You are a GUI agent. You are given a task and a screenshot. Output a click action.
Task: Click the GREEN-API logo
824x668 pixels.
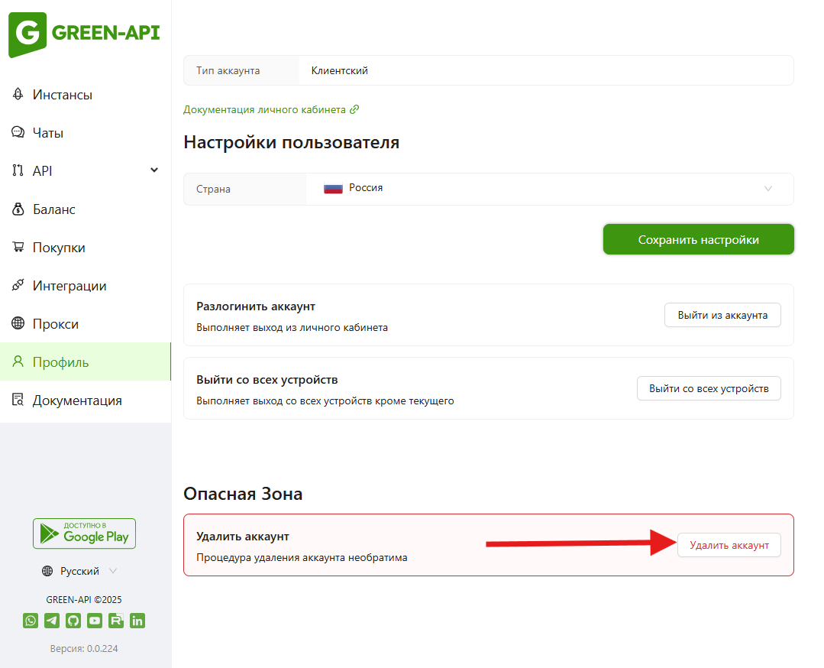click(x=84, y=34)
